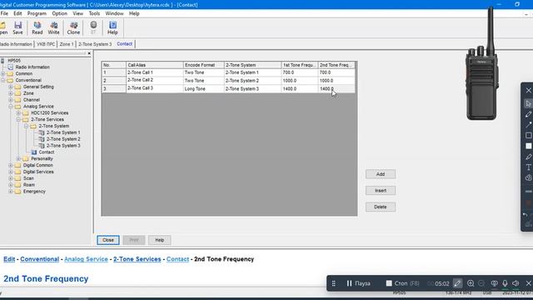The height and width of the screenshot is (300, 533).
Task: Undo last drawing in annotation panel
Action: (526, 215)
